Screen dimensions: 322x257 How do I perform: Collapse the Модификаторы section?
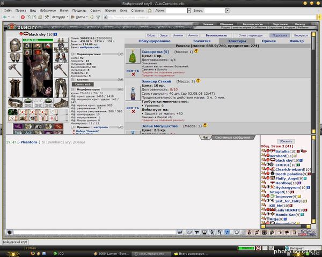click(72, 89)
